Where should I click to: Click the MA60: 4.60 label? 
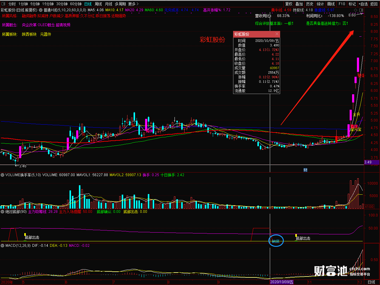coord(154,10)
